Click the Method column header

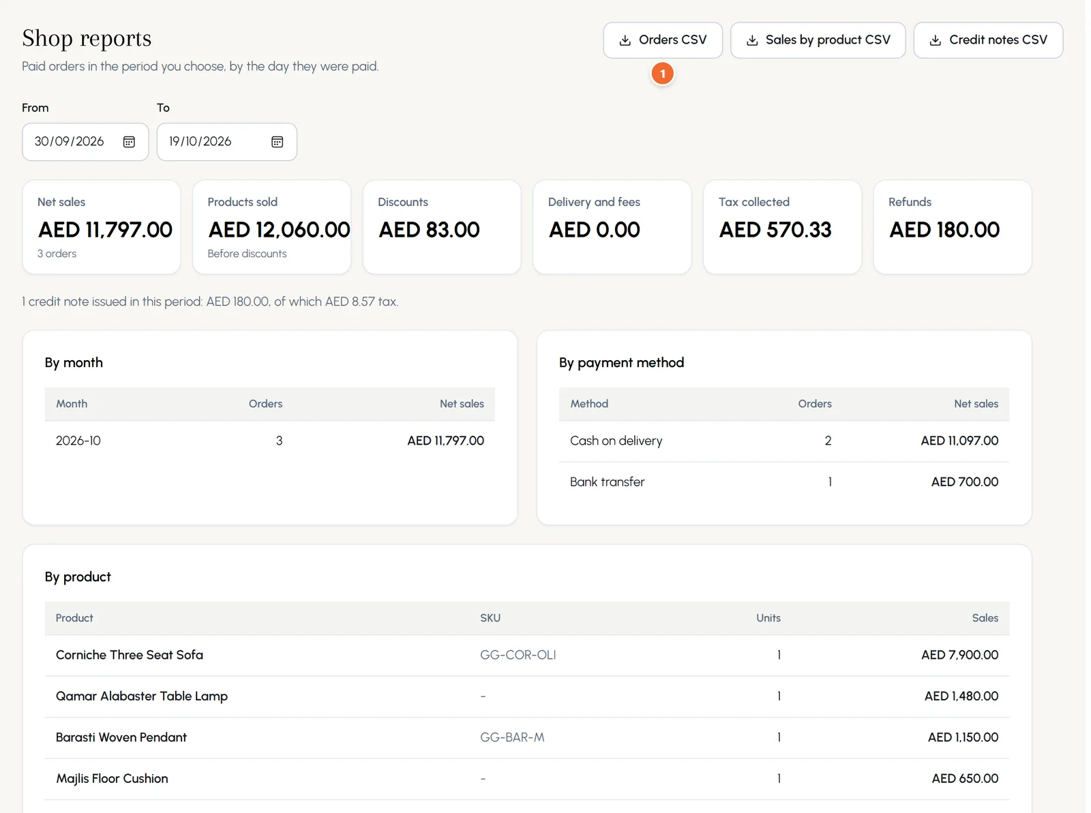589,404
